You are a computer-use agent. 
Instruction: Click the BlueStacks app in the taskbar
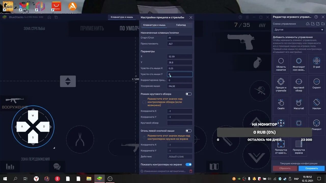pos(100,179)
